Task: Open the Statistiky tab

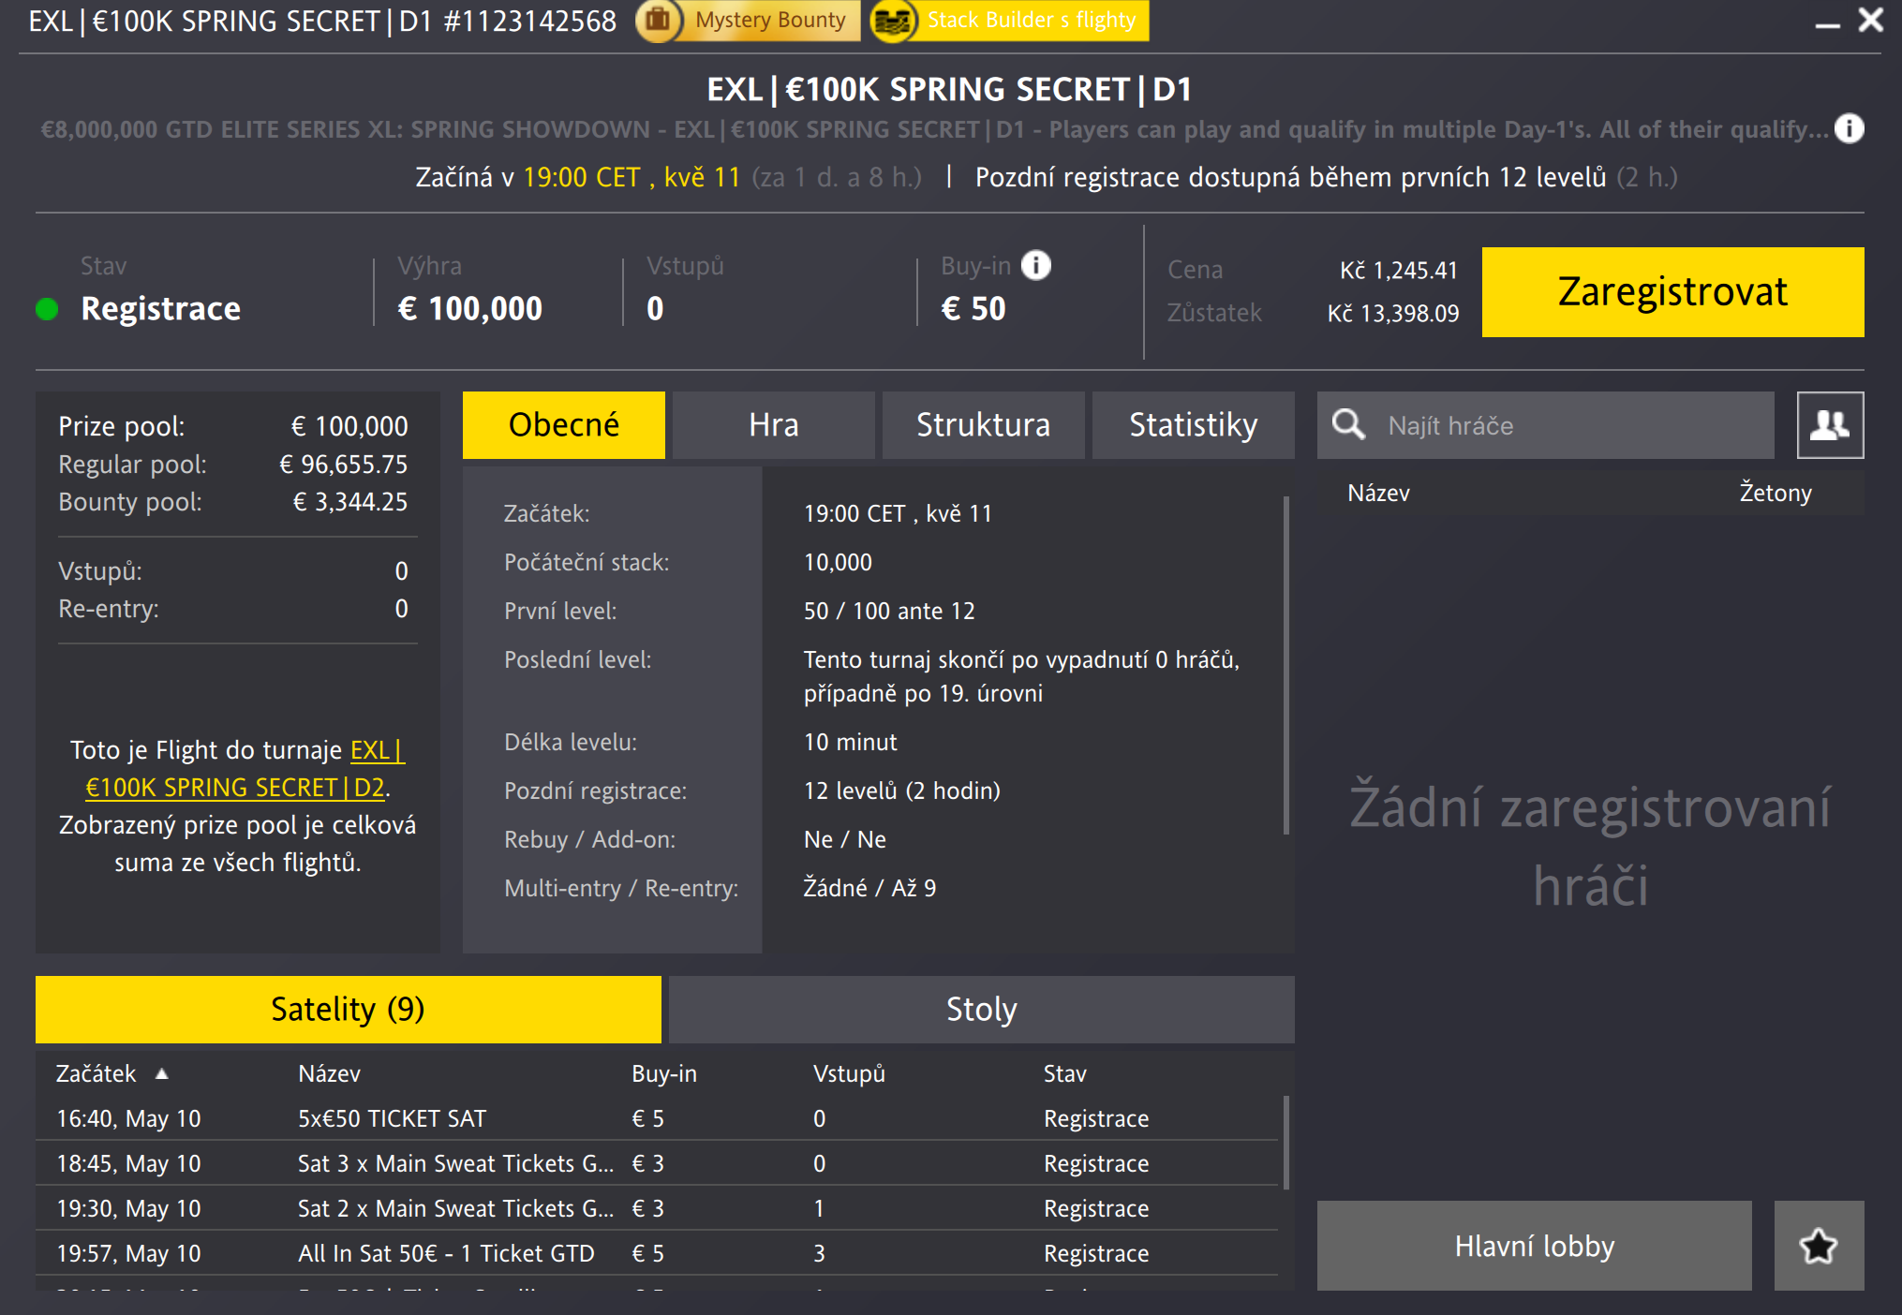Action: pos(1193,425)
